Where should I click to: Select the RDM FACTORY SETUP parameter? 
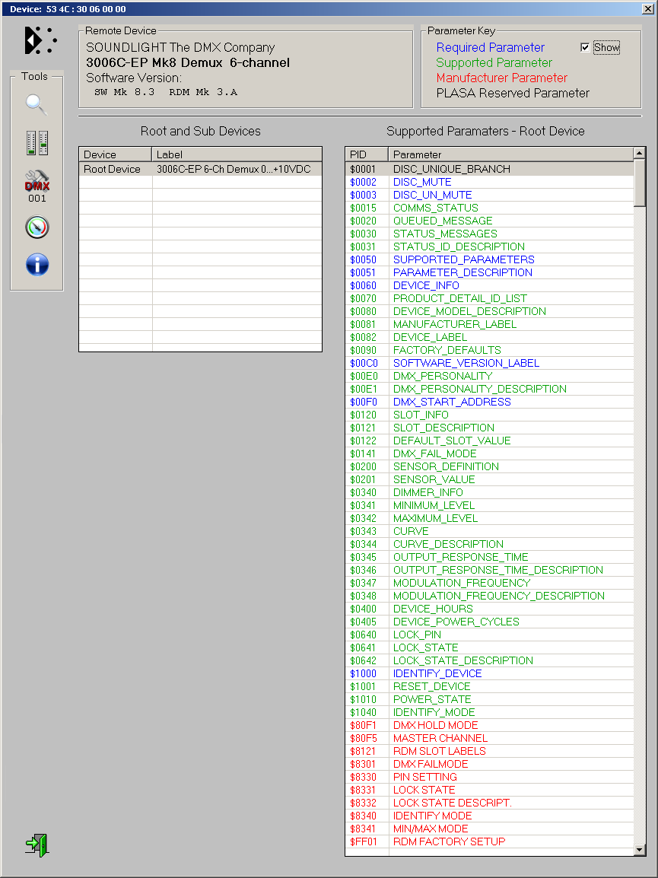point(449,841)
